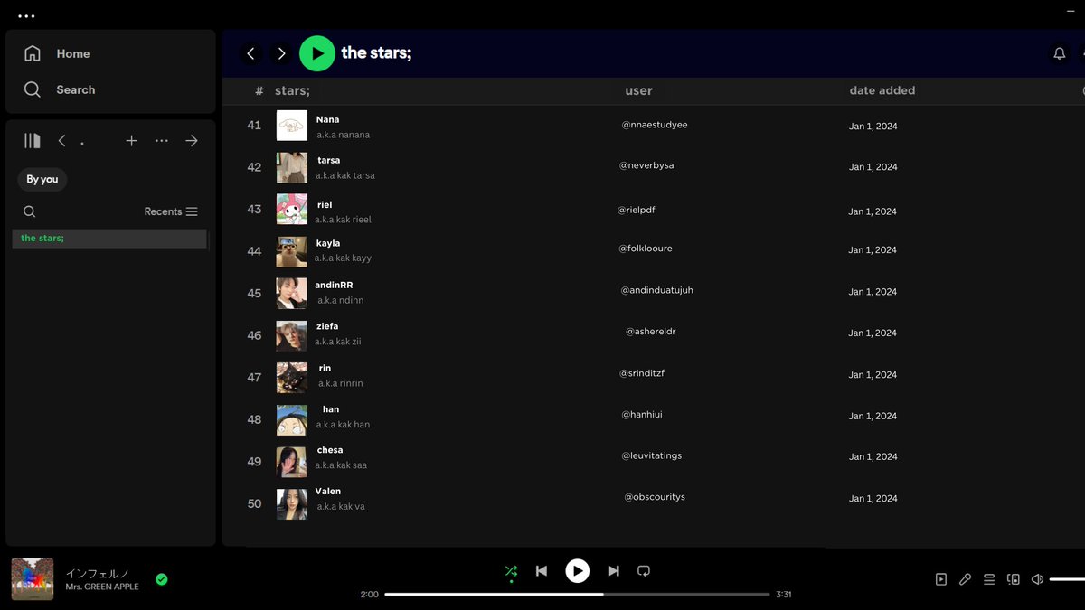Viewport: 1085px width, 610px height.
Task: Click track title rin
Action: tap(325, 368)
